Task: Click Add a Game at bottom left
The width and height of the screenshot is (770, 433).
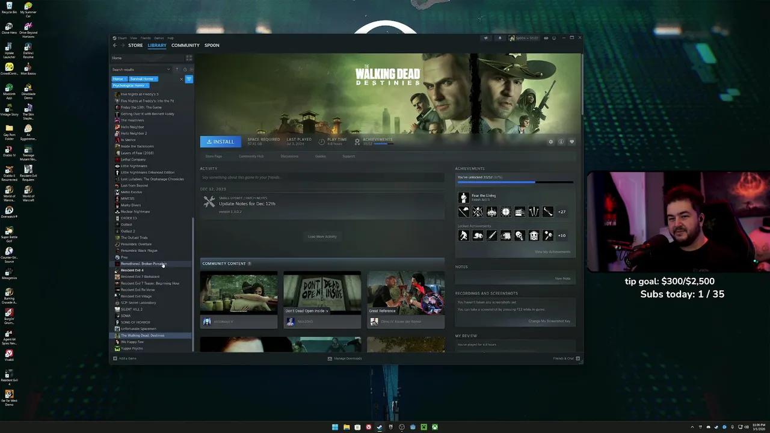Action: point(125,358)
